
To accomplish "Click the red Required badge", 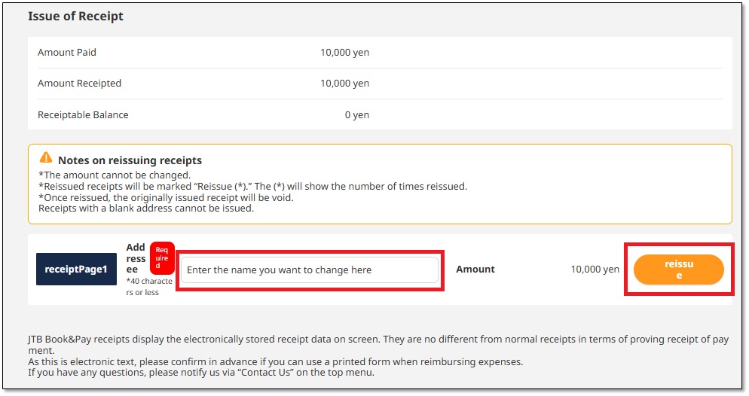I will point(161,257).
